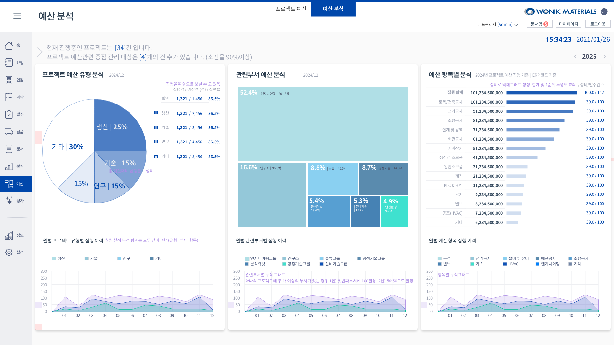Click the 52.4% 엔지니어링 treemap block
The image size is (614, 345).
[x=322, y=125]
